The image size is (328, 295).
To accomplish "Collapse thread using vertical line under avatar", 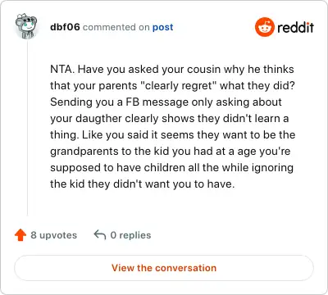I will pyautogui.click(x=27, y=129).
